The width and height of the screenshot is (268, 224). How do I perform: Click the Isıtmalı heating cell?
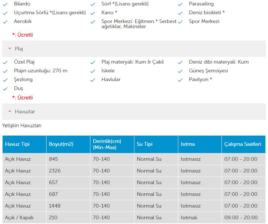pos(200,217)
